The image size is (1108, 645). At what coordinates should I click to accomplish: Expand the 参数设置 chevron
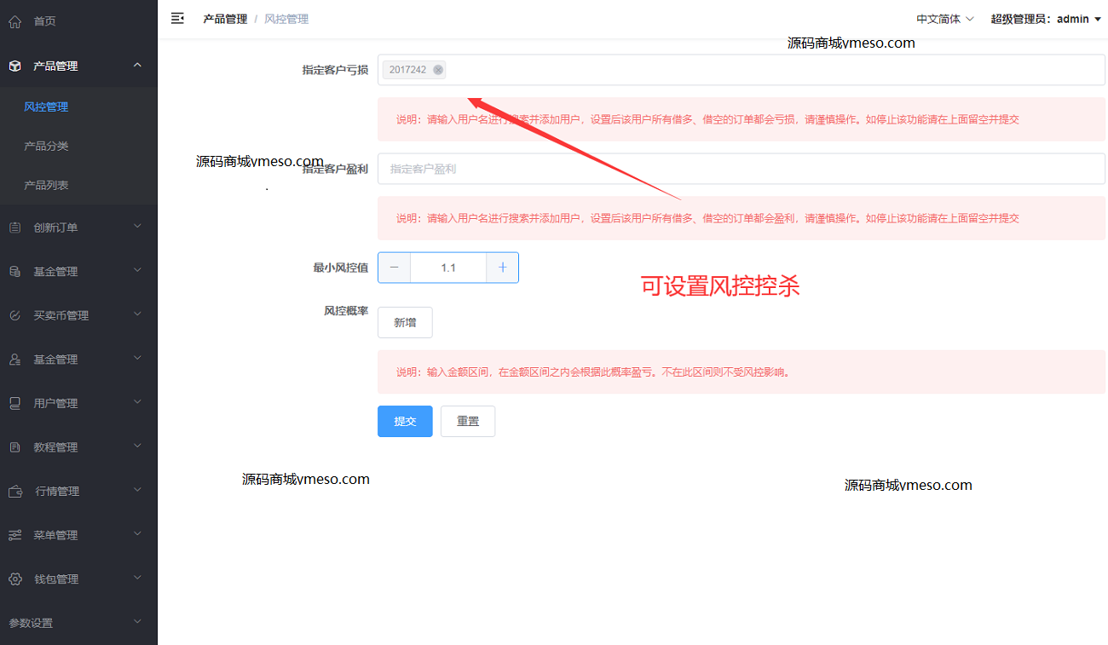(137, 622)
